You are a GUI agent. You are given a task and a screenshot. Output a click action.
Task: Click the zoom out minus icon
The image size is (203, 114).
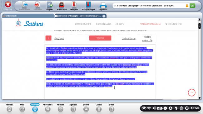point(165,108)
